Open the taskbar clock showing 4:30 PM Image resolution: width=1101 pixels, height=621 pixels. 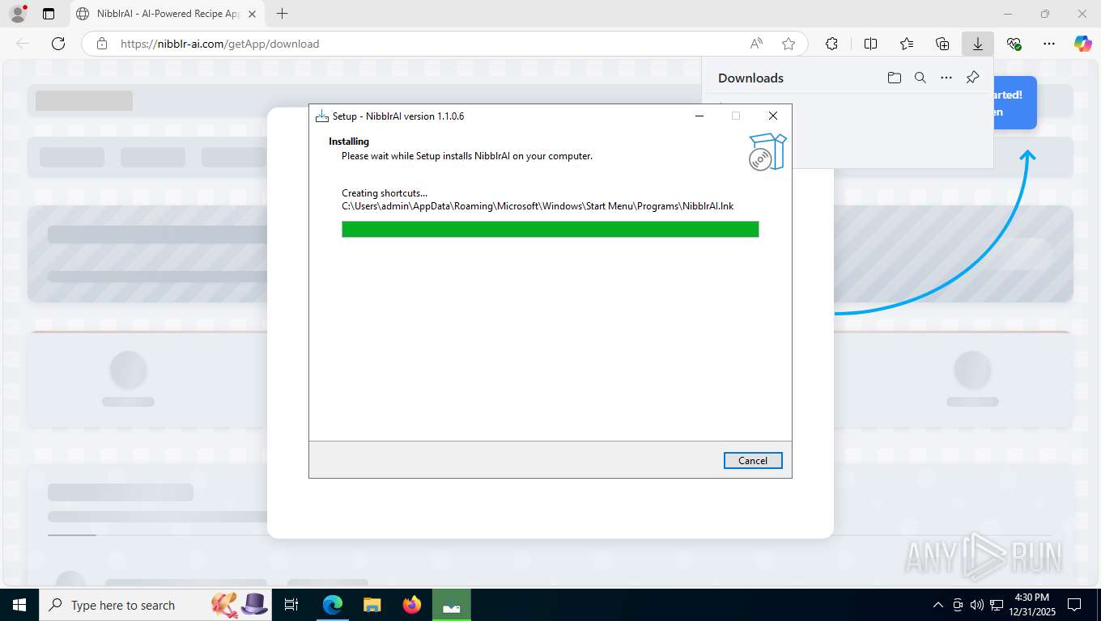[1031, 605]
